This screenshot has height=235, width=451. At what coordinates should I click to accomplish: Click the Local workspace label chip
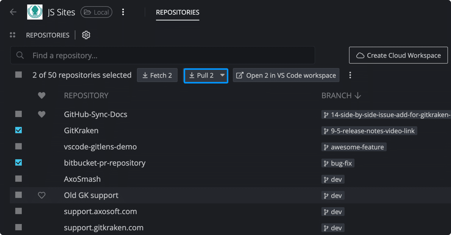click(96, 12)
